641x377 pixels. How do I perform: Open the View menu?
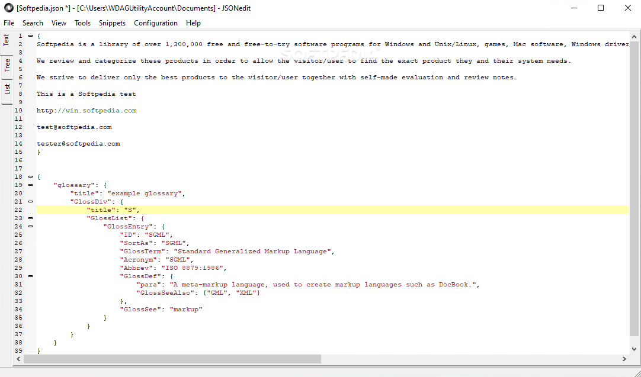coord(59,23)
